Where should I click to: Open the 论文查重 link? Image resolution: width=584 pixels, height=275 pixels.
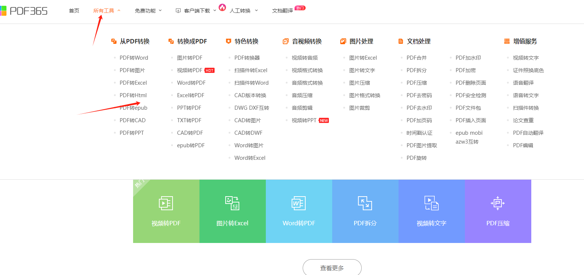tap(523, 120)
